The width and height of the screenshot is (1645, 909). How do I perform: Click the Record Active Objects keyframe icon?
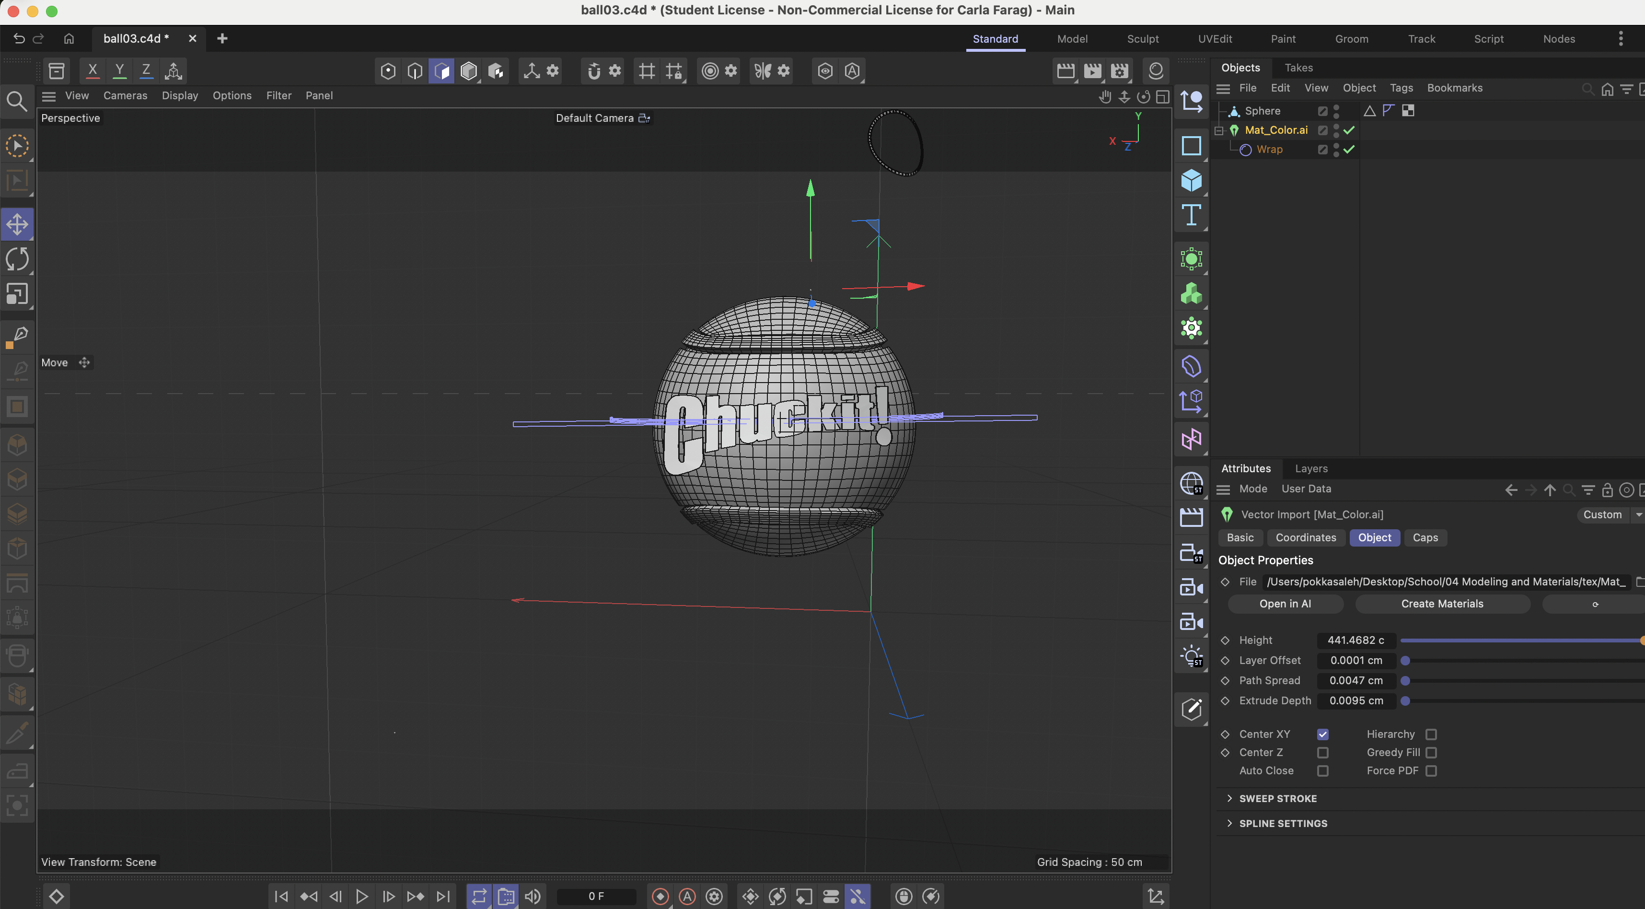coord(660,896)
